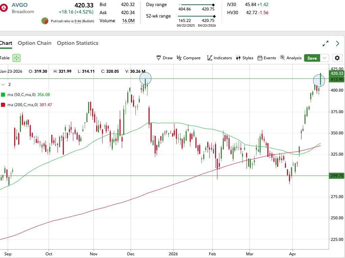The height and width of the screenshot is (258, 345).
Task: Click the circled December high marker
Action: [145, 78]
